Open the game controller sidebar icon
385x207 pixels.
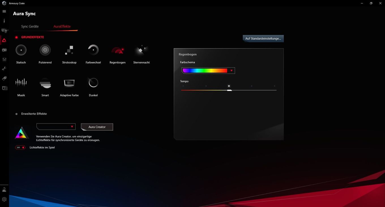[x=4, y=50]
